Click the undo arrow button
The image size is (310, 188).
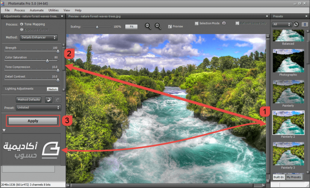pyautogui.click(x=48, y=100)
